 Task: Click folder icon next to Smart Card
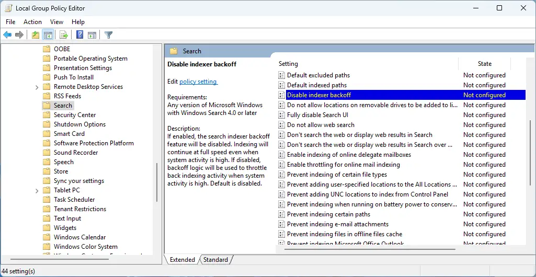(47, 134)
